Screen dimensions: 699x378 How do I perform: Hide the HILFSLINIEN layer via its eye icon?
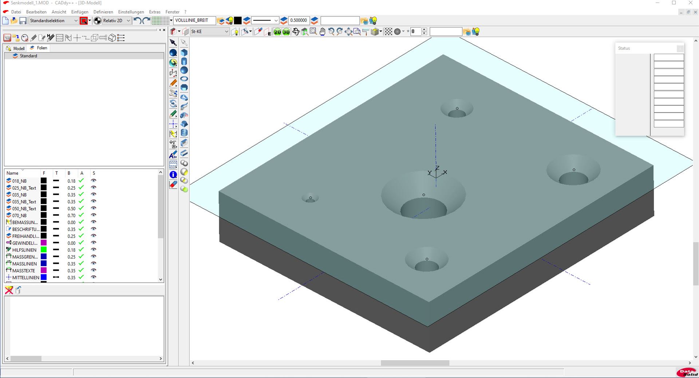tap(94, 250)
